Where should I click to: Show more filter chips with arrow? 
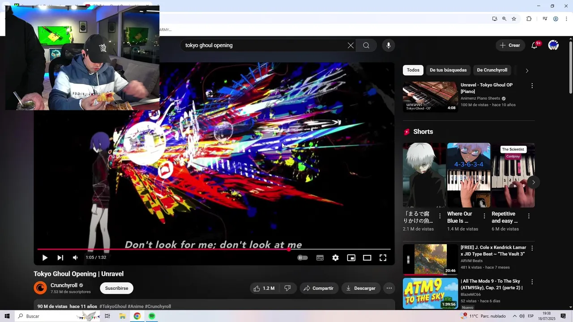tap(527, 71)
